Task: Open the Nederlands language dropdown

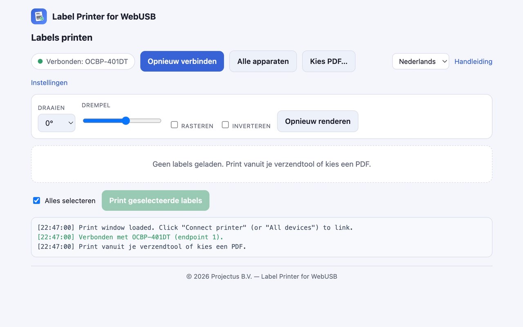Action: coord(420,61)
